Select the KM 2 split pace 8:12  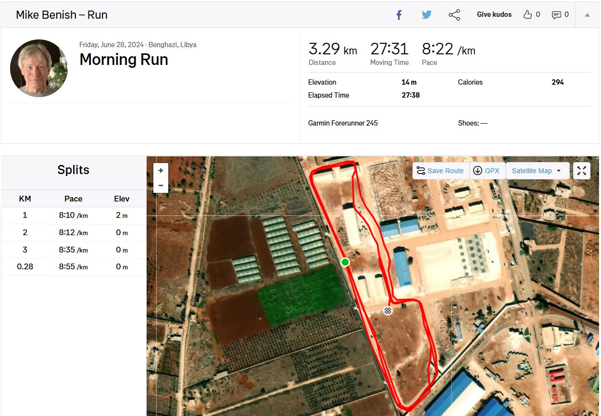[x=74, y=233]
